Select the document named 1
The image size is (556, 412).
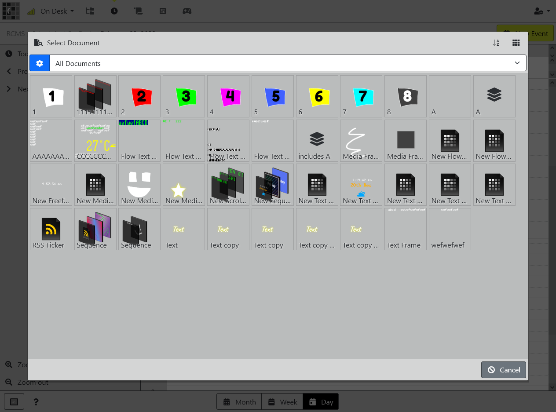pyautogui.click(x=51, y=96)
